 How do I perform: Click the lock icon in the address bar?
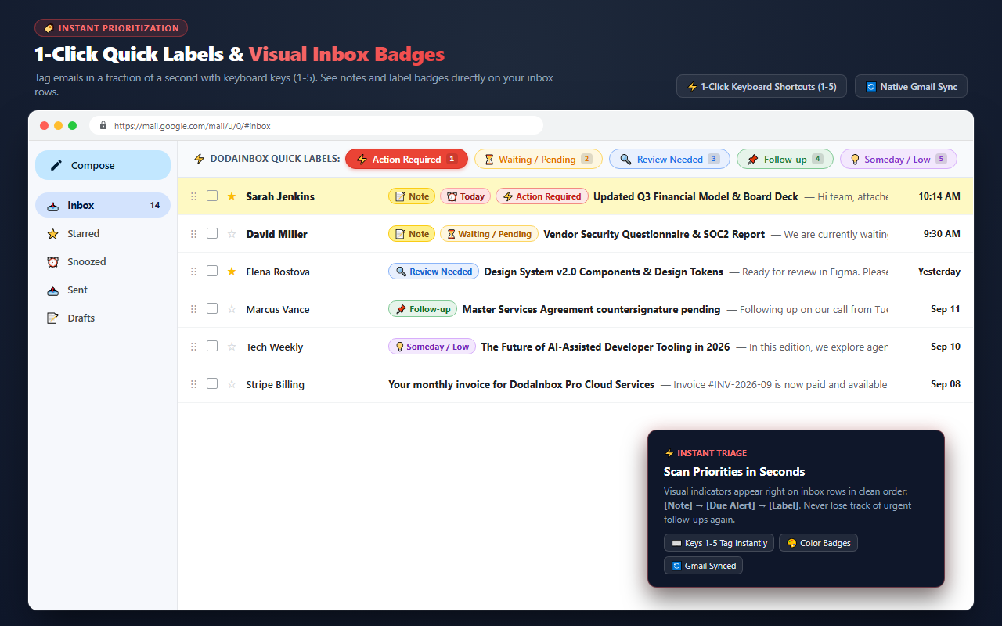103,125
